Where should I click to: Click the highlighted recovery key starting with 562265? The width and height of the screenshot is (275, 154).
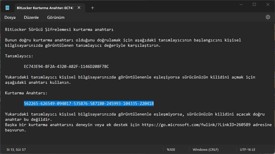89,103
